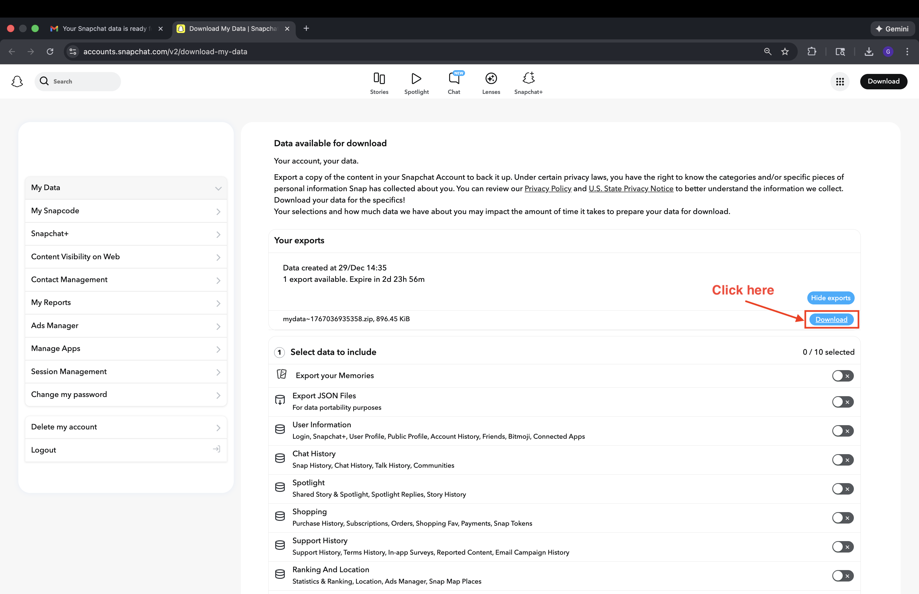Image resolution: width=919 pixels, height=594 pixels.
Task: Expand the Contact Management item
Action: pyautogui.click(x=126, y=280)
